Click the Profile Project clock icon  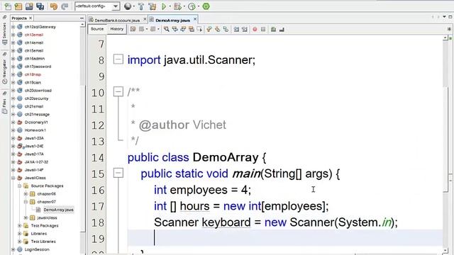coord(192,6)
